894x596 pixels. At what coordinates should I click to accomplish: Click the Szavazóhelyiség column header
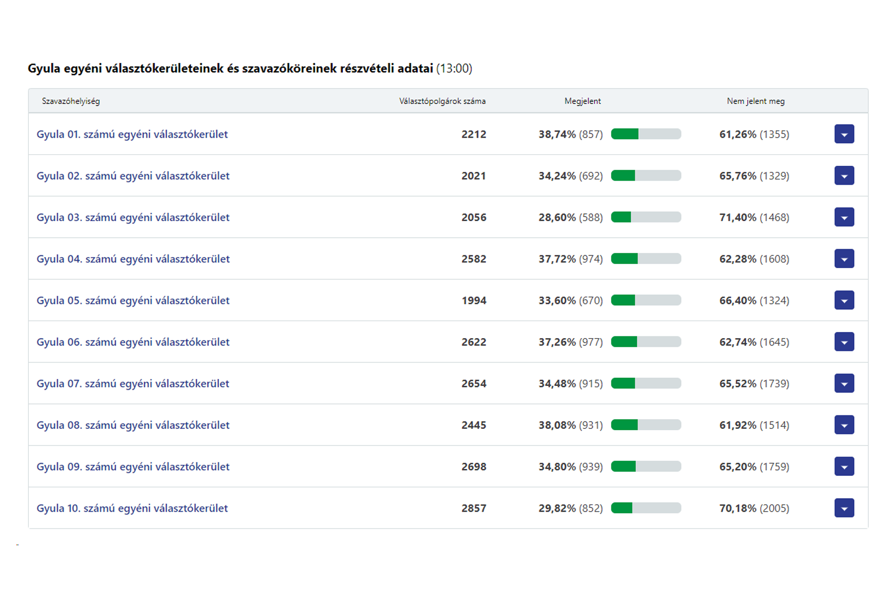(x=71, y=101)
